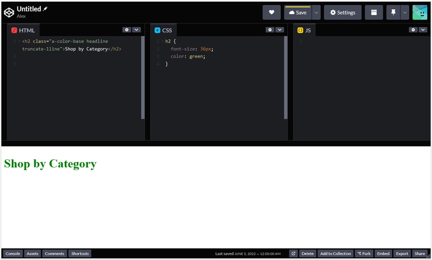The height and width of the screenshot is (260, 432).
Task: Fold the h2 rule in CSS editor
Action: coord(163,41)
